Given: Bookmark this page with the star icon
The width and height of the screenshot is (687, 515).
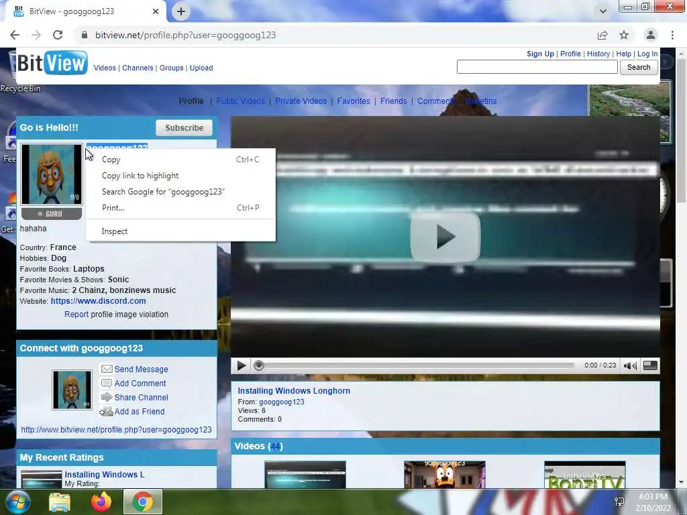Looking at the screenshot, I should 624,35.
